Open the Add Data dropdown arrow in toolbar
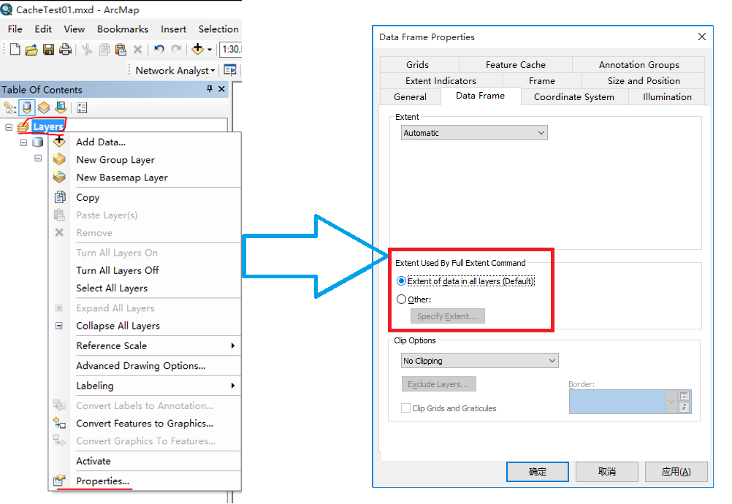 pyautogui.click(x=210, y=50)
